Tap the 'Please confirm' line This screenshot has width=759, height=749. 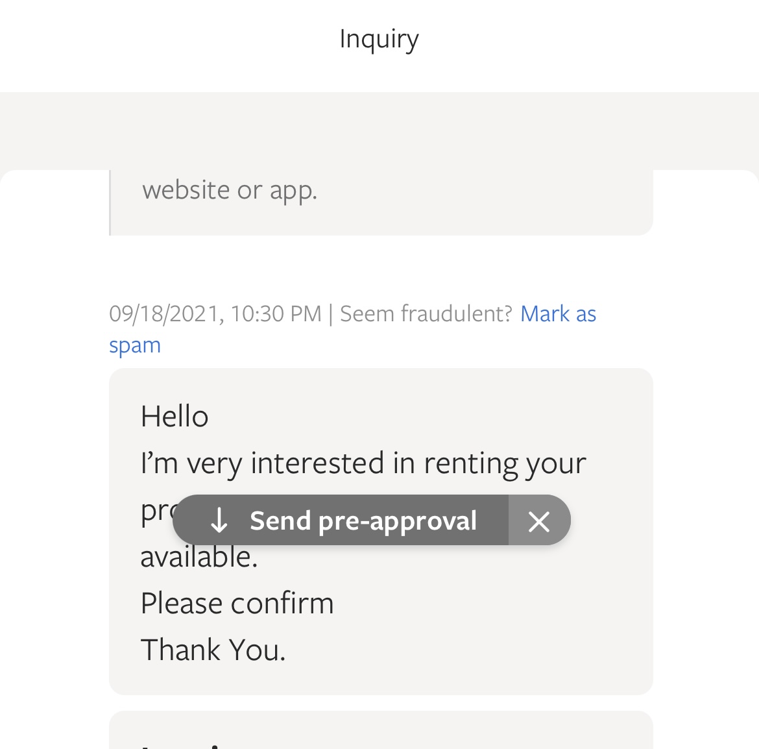tap(237, 603)
